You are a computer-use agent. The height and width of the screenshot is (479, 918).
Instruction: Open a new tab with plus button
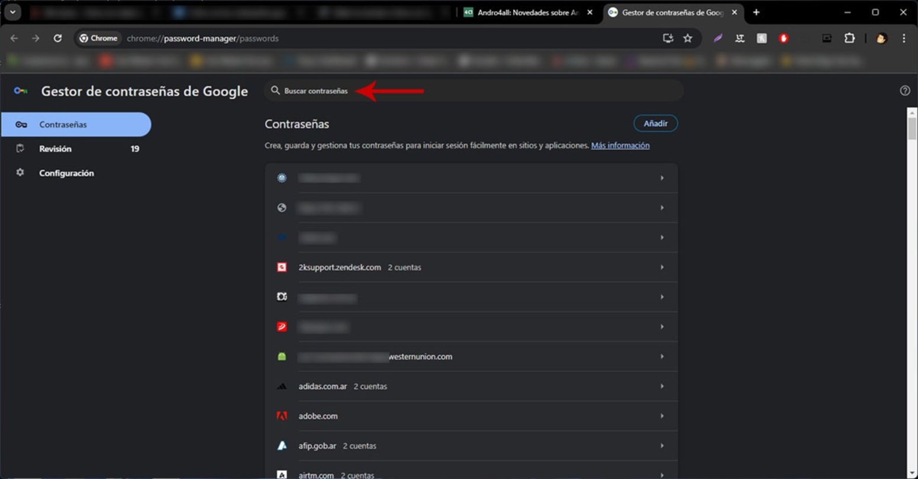756,12
